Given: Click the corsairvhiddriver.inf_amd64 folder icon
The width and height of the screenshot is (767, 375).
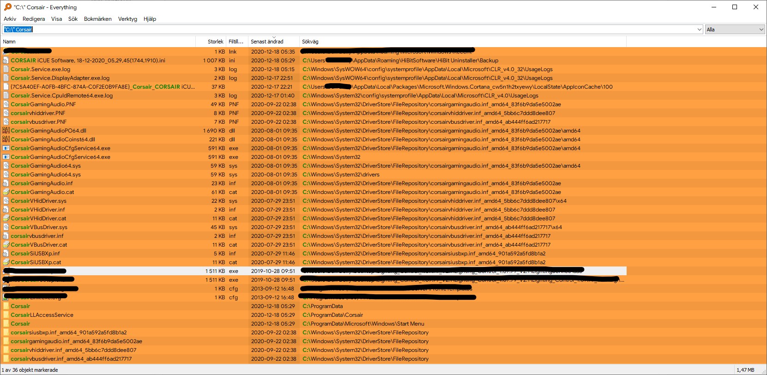Looking at the screenshot, I should pos(6,350).
